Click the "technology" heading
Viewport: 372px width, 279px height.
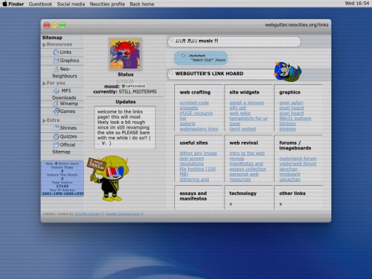tap(243, 194)
